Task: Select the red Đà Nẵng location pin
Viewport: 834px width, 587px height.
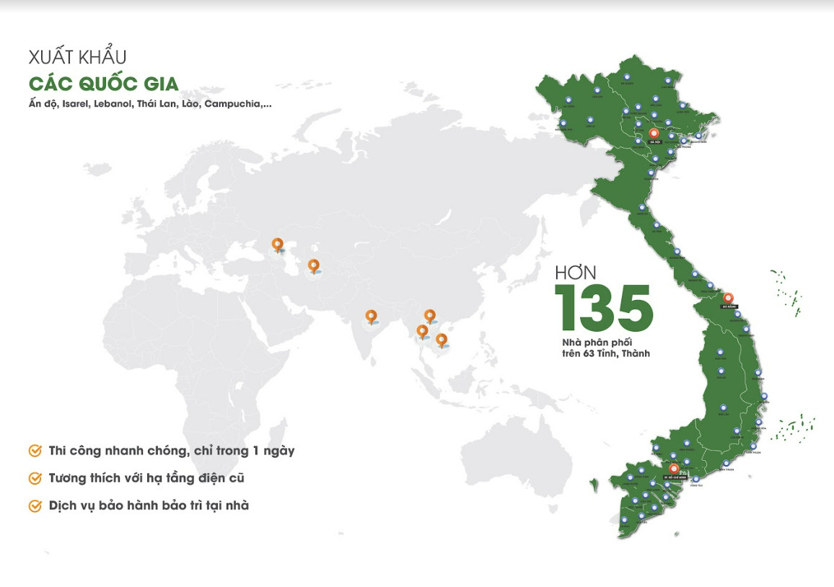Action: (728, 298)
